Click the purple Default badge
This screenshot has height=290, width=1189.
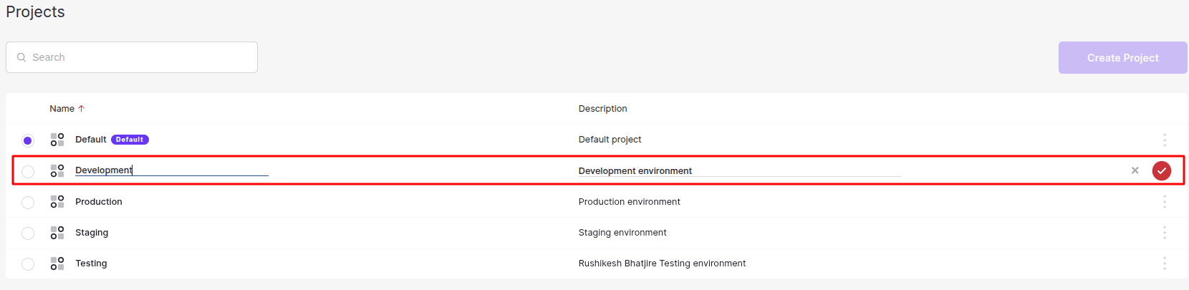pyautogui.click(x=130, y=140)
